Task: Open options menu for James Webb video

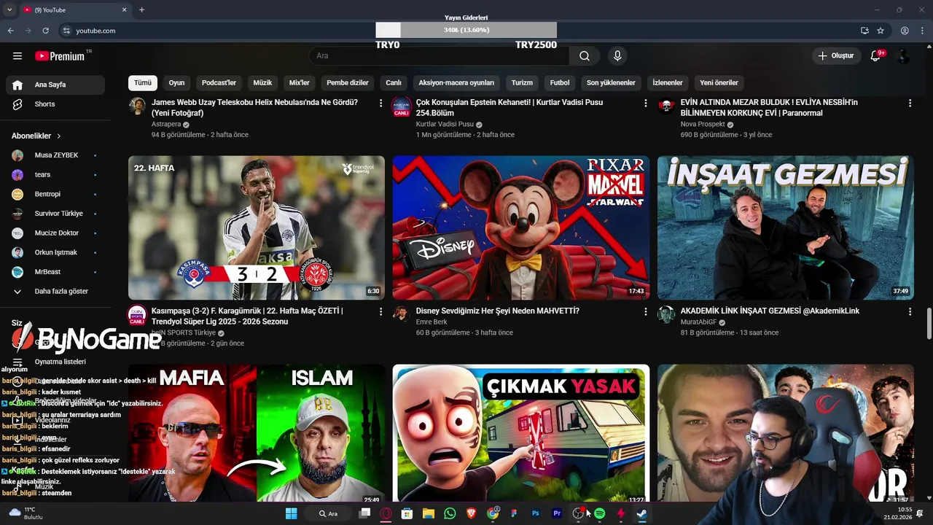Action: point(380,104)
